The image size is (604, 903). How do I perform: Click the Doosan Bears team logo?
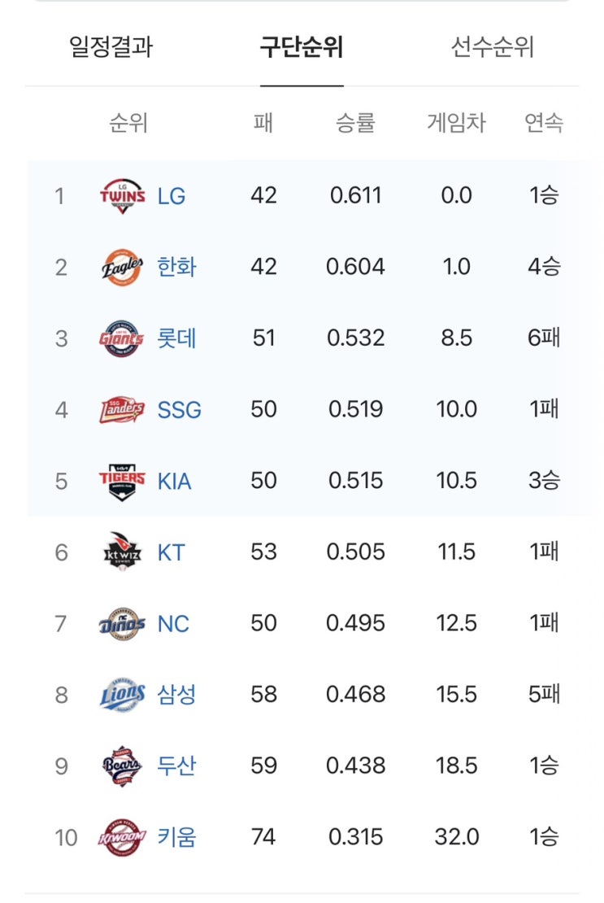pyautogui.click(x=123, y=766)
